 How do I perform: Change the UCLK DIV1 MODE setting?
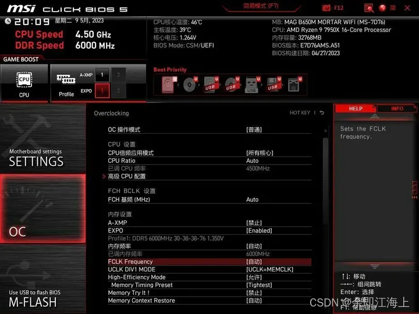210,269
